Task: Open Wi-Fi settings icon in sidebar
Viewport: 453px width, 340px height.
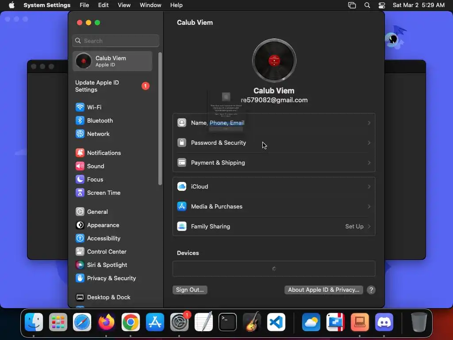Action: click(80, 107)
